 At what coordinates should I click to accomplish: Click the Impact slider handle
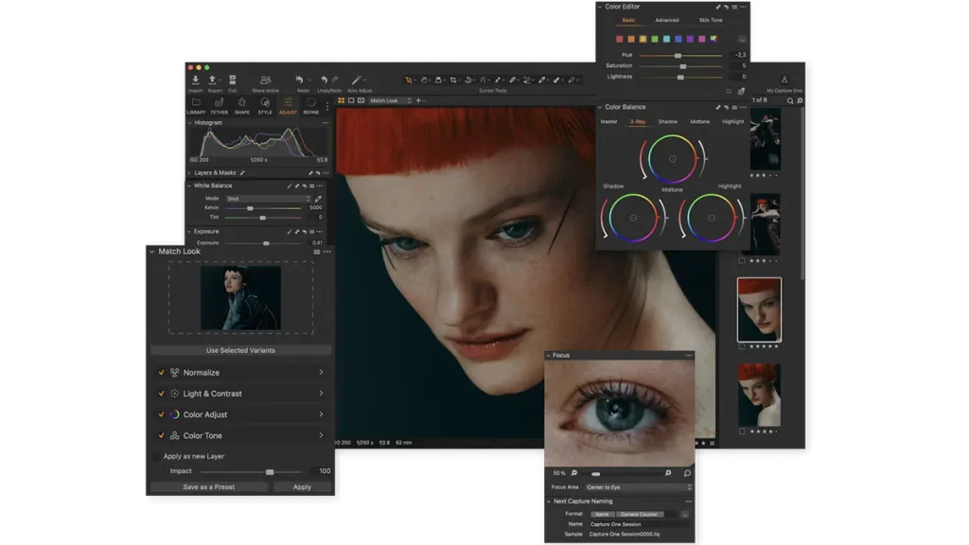click(x=270, y=472)
